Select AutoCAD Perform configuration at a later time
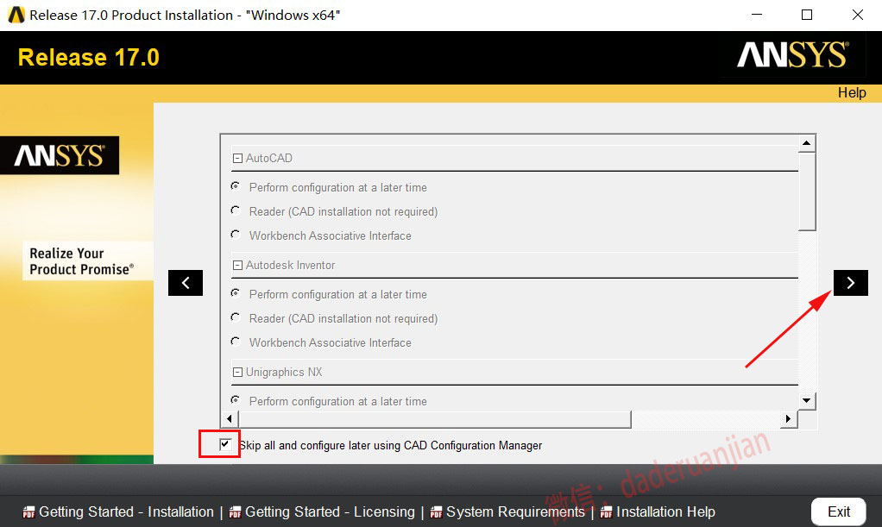This screenshot has height=527, width=882. click(236, 185)
